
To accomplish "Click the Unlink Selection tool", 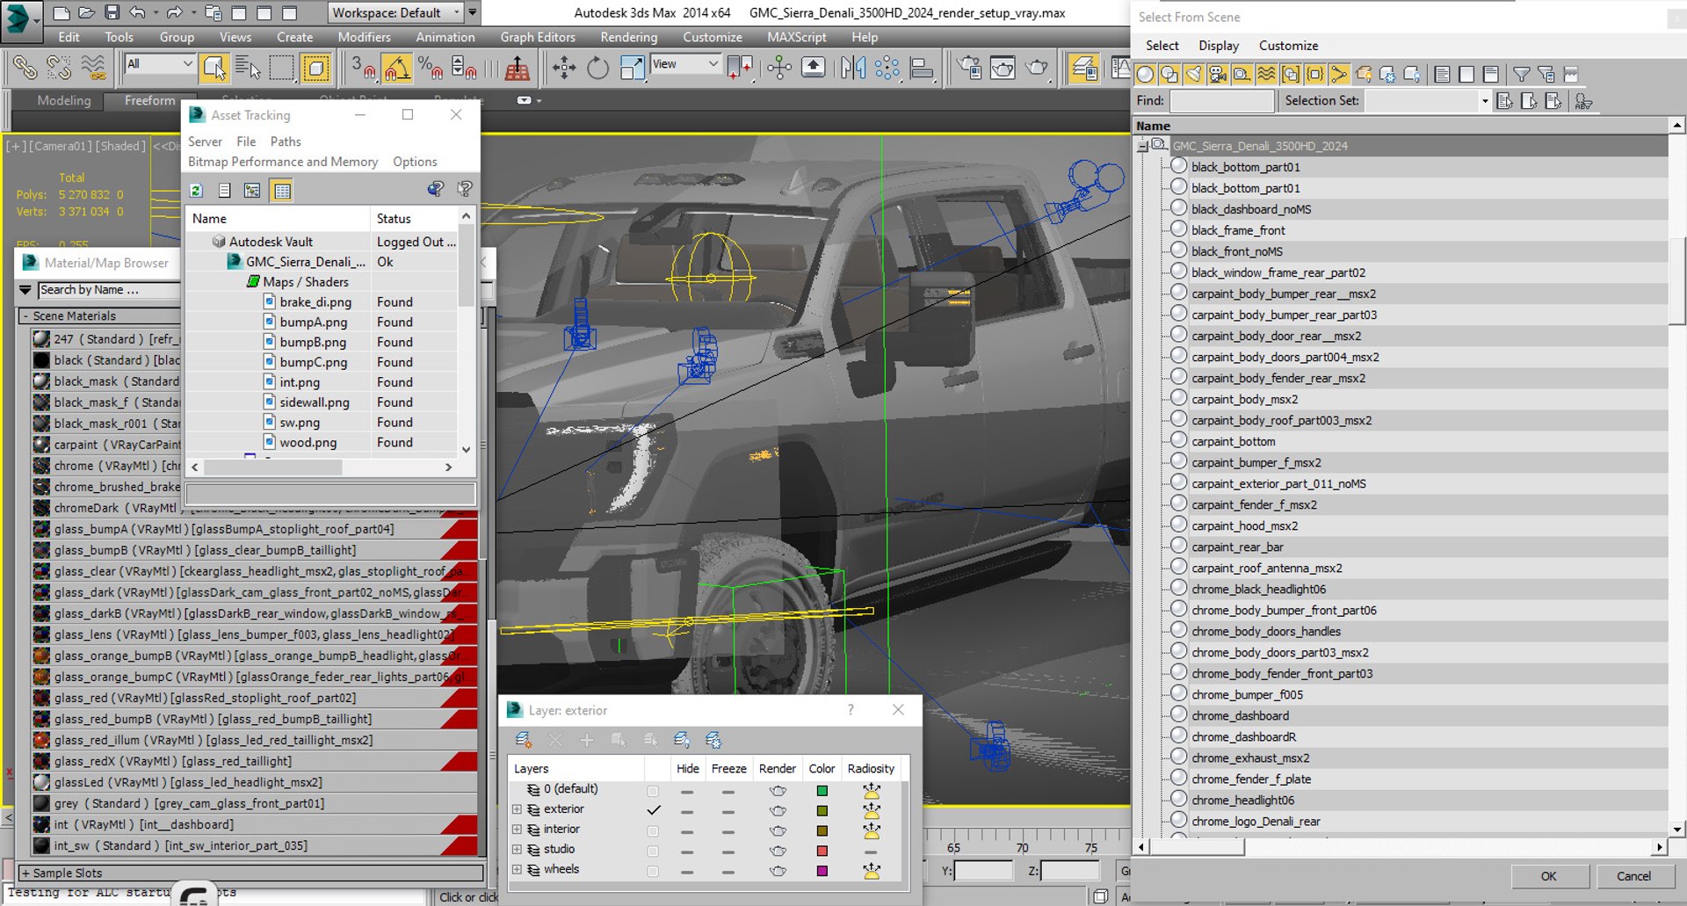I will click(59, 68).
